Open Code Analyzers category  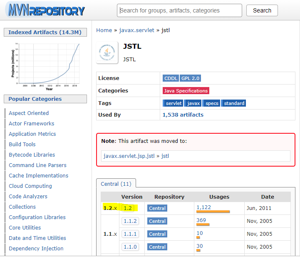point(28,196)
